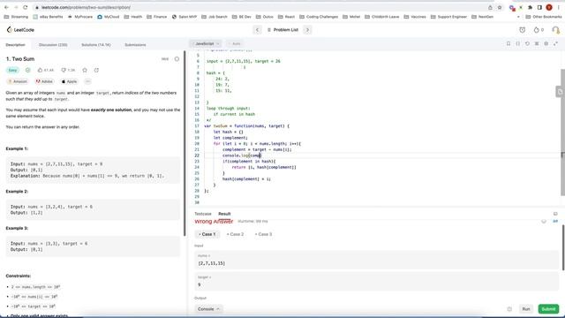The width and height of the screenshot is (565, 318).
Task: Open the editor settings gear icon
Action: 546,43
